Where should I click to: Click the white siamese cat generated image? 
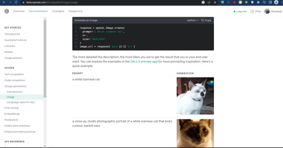coord(195,96)
